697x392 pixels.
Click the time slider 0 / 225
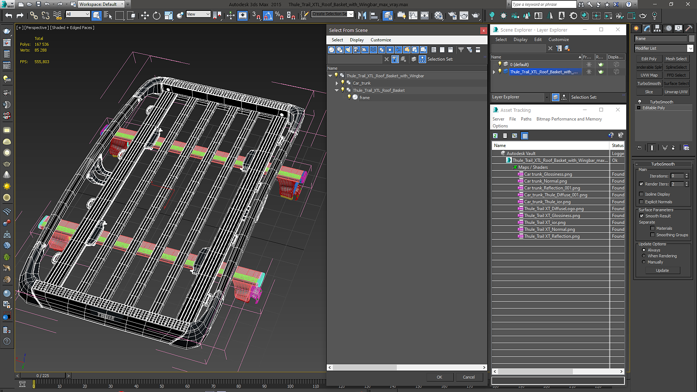[43, 376]
